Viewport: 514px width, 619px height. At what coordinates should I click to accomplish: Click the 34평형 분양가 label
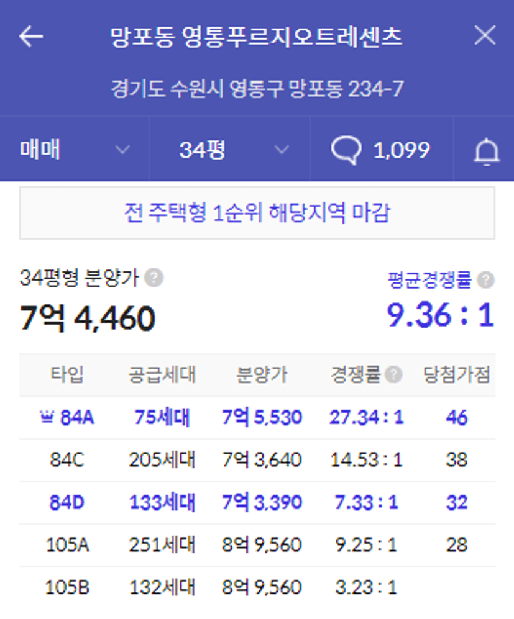80,278
